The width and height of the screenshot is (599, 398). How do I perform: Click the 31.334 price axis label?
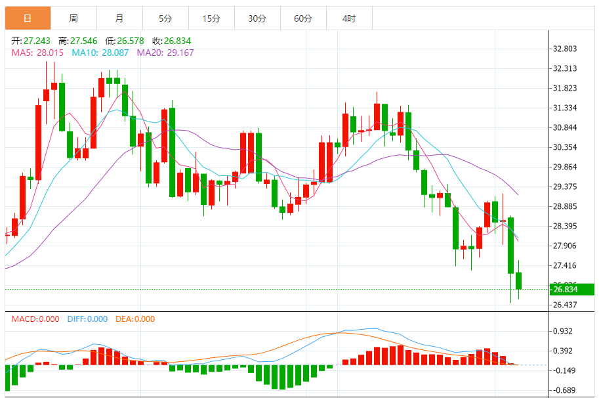(565, 108)
